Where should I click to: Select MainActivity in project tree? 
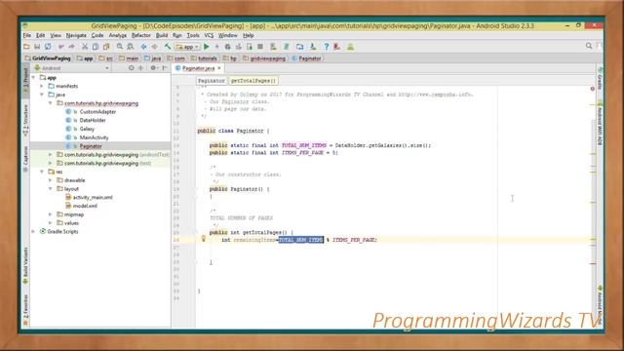(94, 137)
